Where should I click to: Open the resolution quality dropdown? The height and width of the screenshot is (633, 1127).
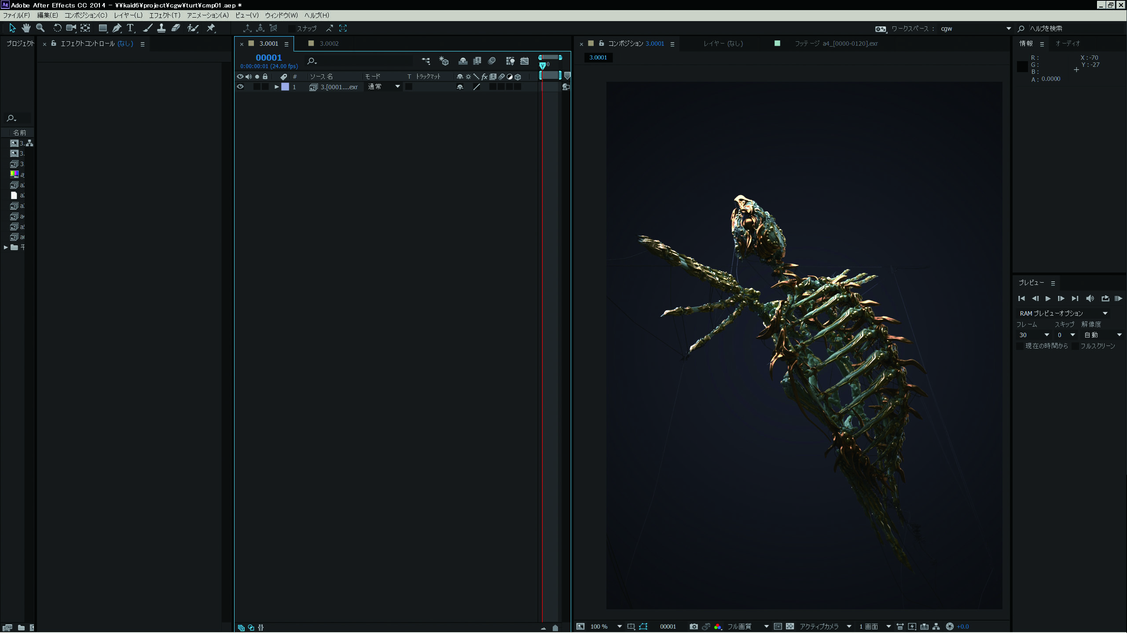click(748, 626)
